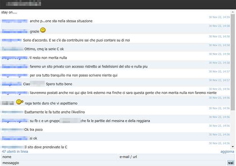The width and height of the screenshot is (236, 166).
Task: Click into the "messaggio" text box
Action: click(x=114, y=163)
